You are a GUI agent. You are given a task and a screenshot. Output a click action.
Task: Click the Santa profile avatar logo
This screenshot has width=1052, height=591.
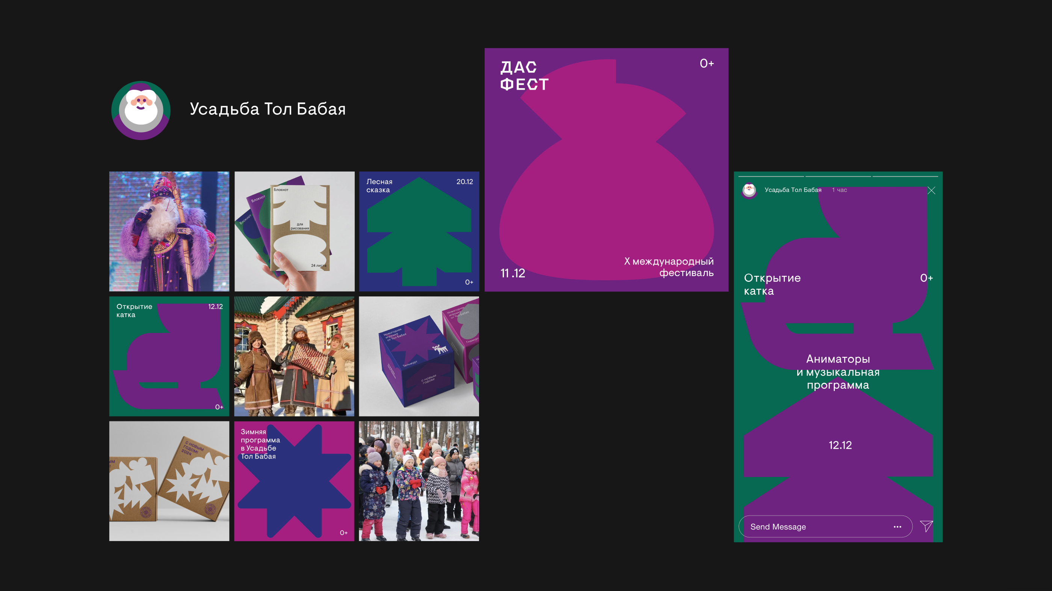coord(141,110)
